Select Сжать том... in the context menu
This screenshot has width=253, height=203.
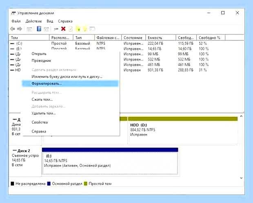[x=42, y=99]
